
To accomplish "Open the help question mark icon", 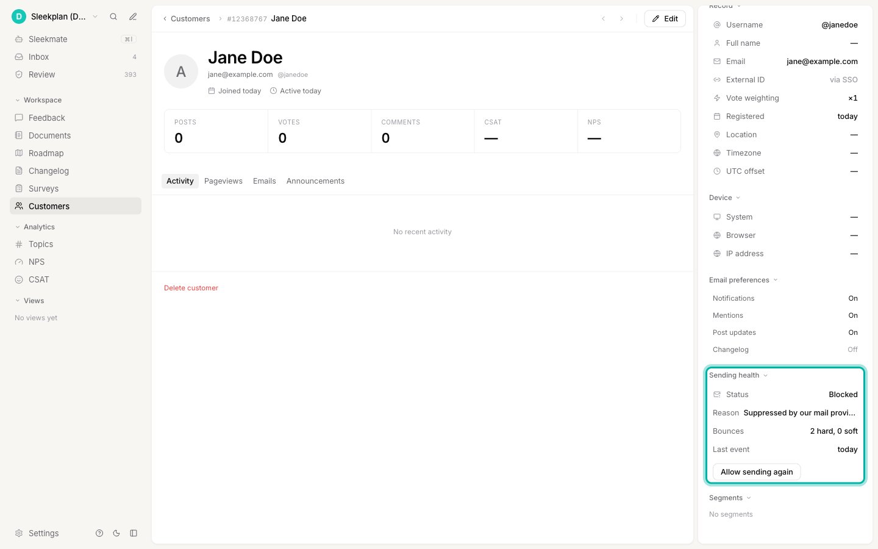I will pyautogui.click(x=99, y=533).
